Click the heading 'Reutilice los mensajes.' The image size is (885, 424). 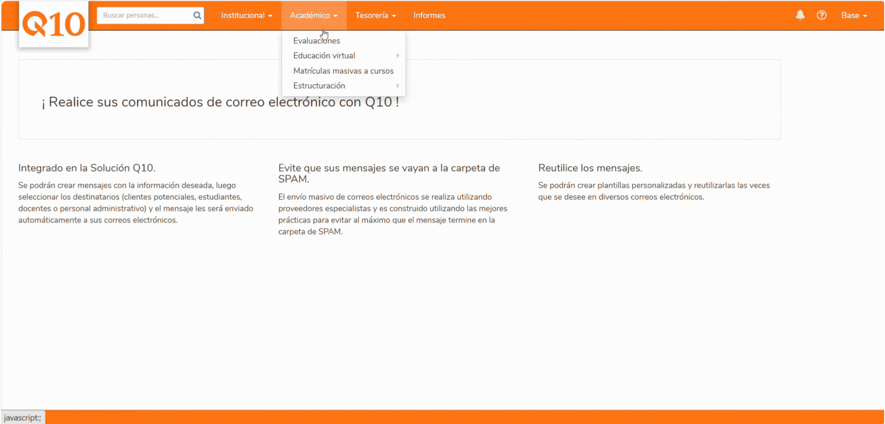590,168
